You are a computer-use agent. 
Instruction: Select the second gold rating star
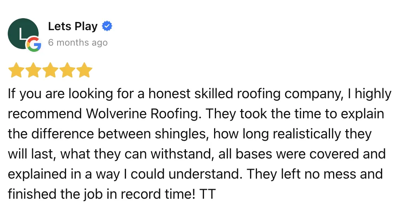pos(33,70)
